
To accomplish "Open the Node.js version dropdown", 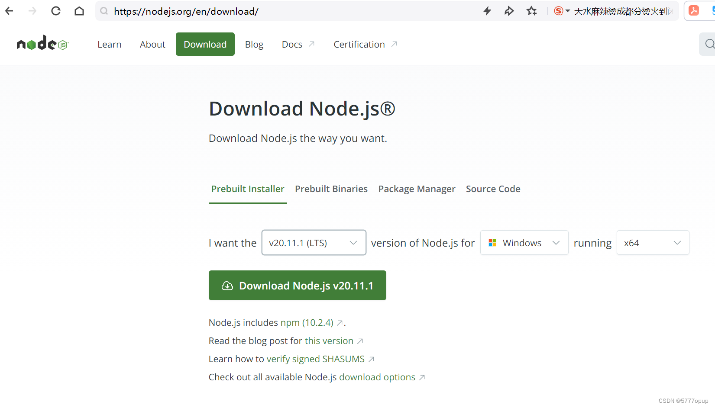I will coord(314,243).
